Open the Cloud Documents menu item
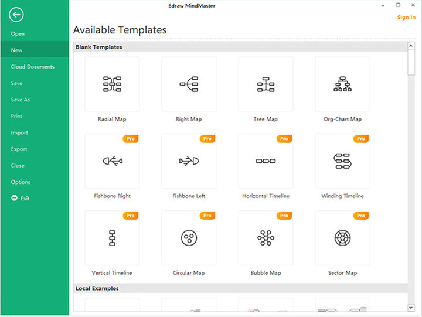The height and width of the screenshot is (317, 422). 32,67
